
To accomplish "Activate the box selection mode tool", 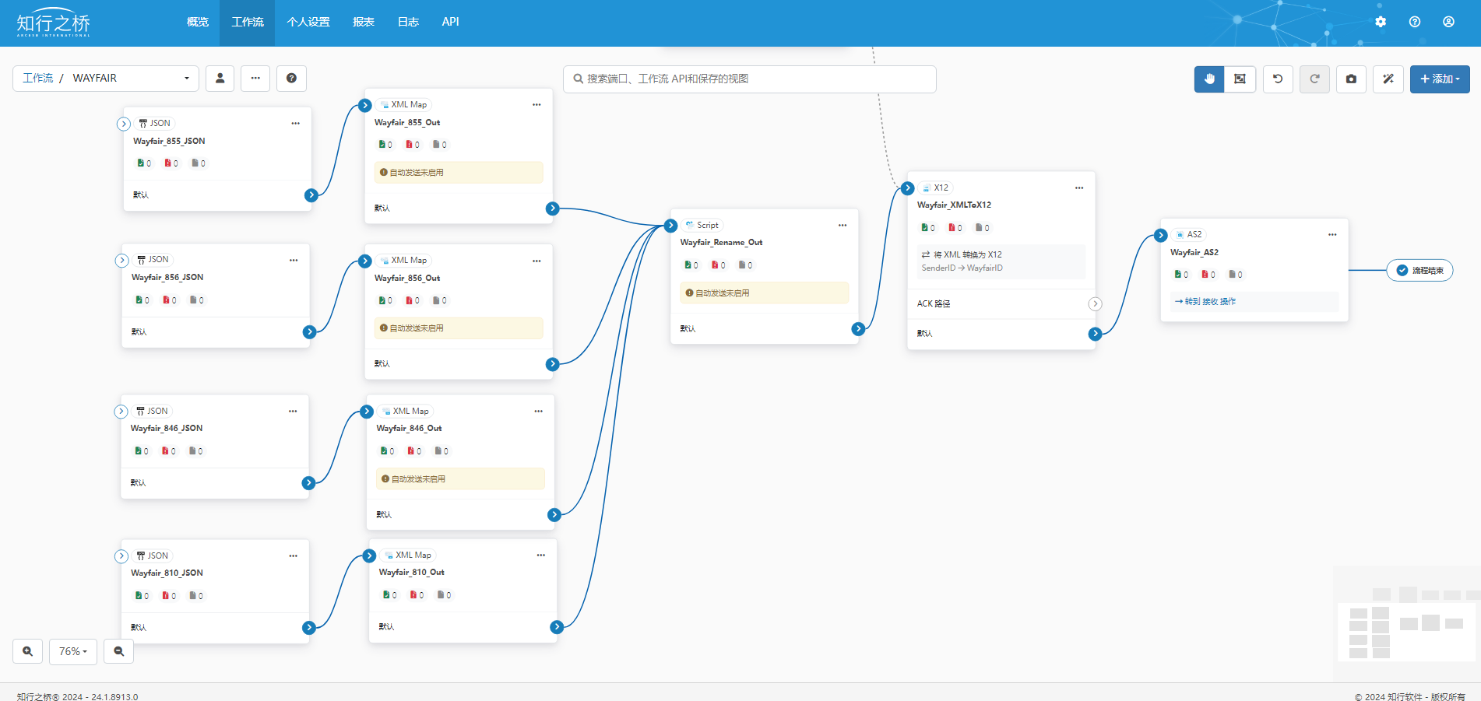I will click(1240, 79).
